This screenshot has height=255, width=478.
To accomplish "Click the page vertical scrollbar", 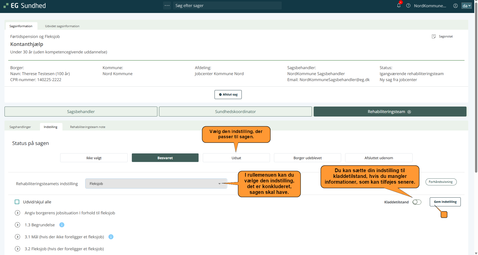I will 476,100.
